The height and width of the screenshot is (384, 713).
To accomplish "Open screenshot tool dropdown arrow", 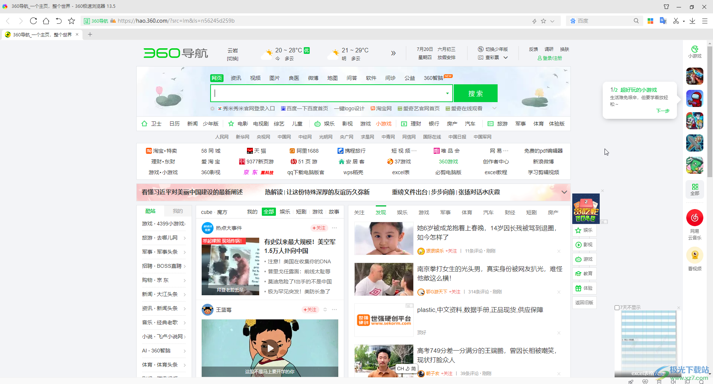I will click(684, 21).
